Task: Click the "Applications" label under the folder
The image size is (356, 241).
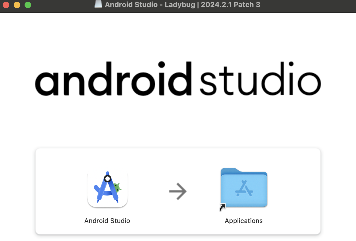Action: [x=244, y=221]
